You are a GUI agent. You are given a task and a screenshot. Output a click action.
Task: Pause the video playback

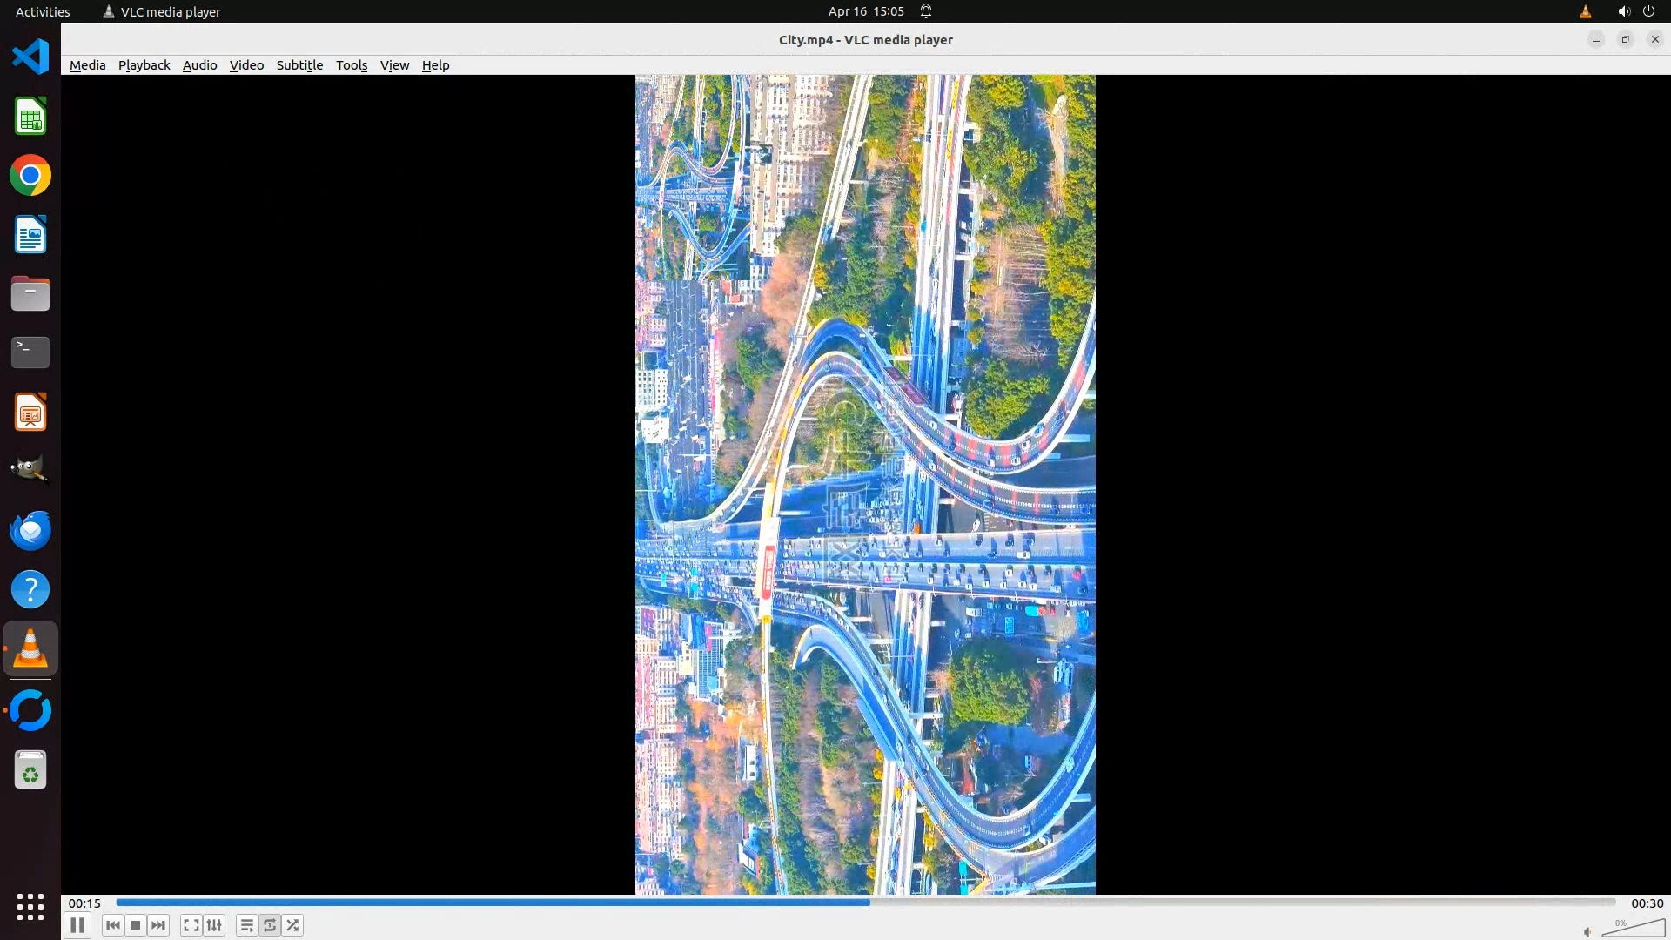click(77, 925)
